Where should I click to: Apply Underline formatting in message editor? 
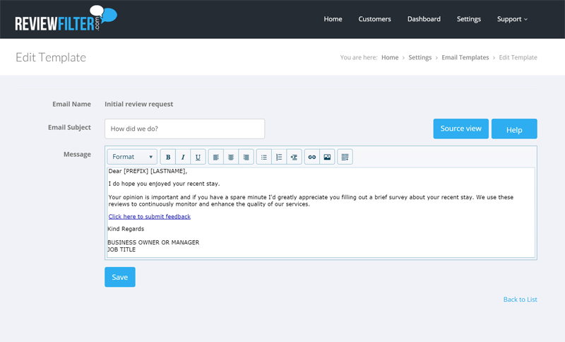point(198,157)
